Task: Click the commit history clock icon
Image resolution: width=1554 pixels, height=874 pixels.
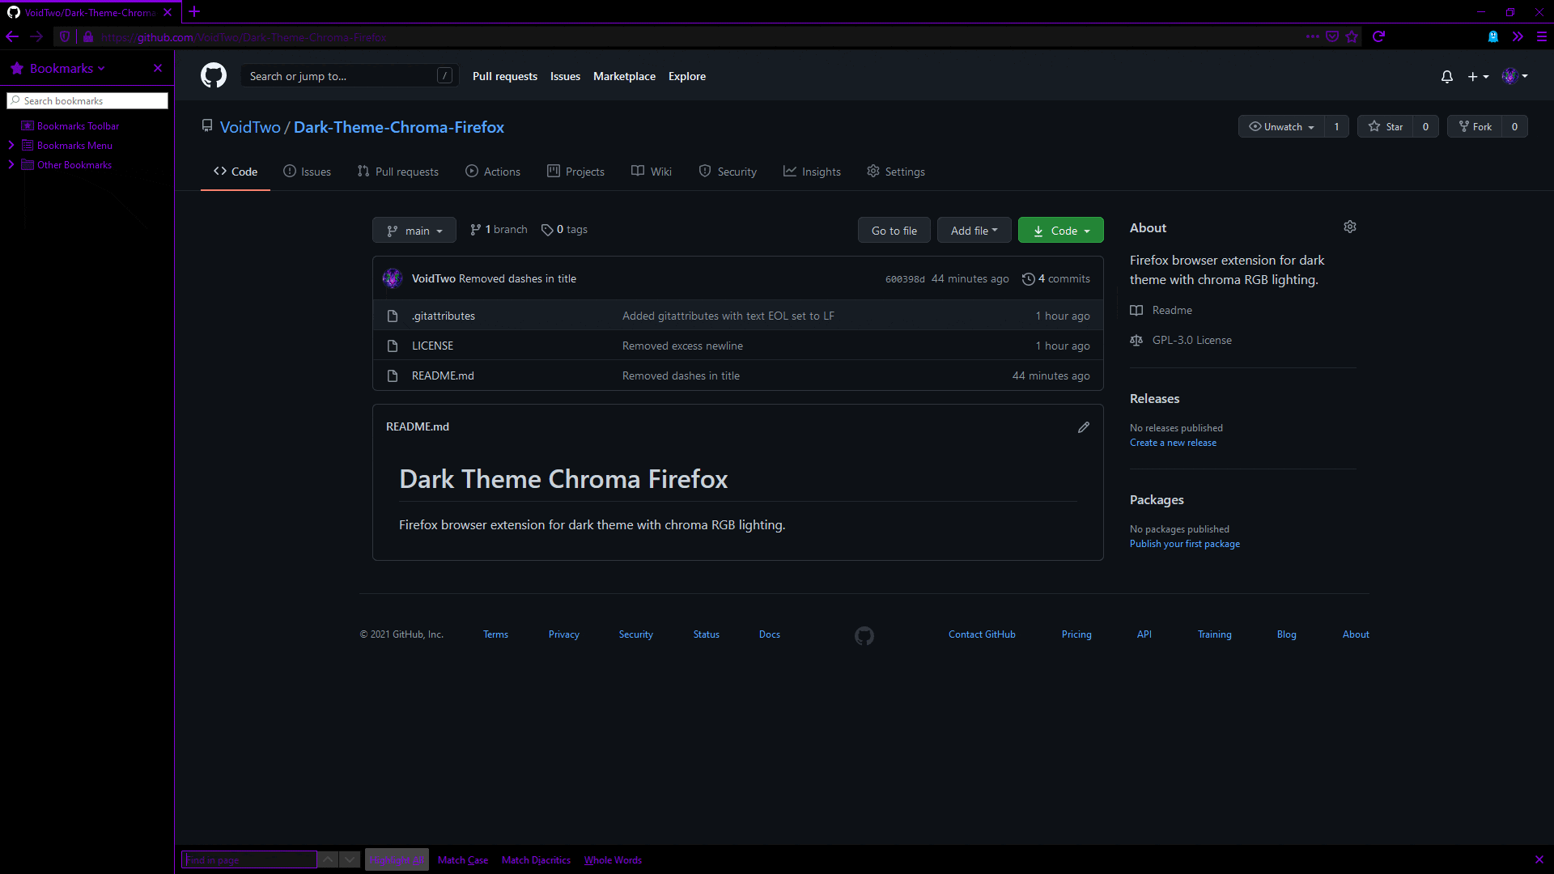Action: click(x=1029, y=279)
